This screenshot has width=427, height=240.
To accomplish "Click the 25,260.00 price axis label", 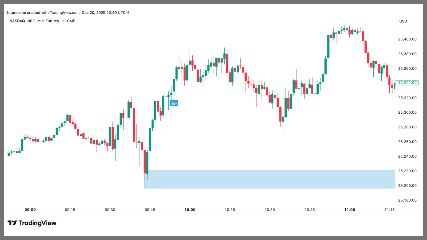I will [407, 142].
